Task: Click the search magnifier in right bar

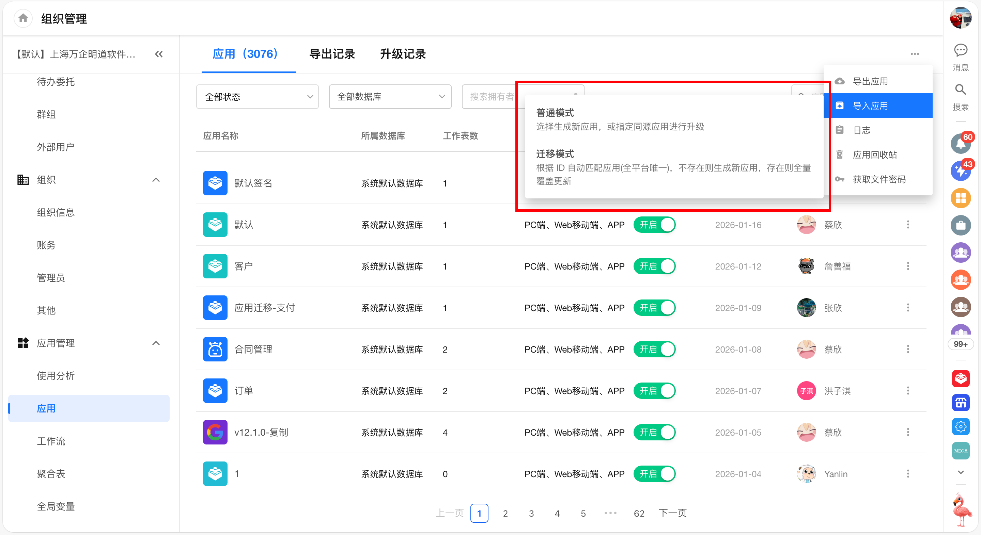Action: click(960, 90)
